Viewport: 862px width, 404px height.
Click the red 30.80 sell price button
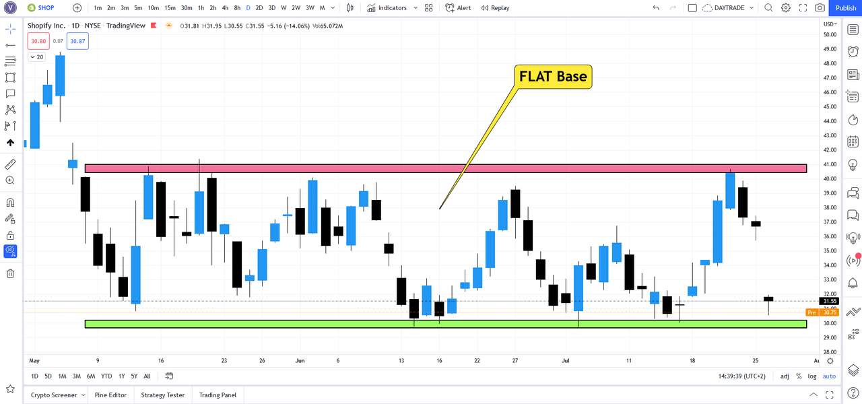[x=38, y=41]
